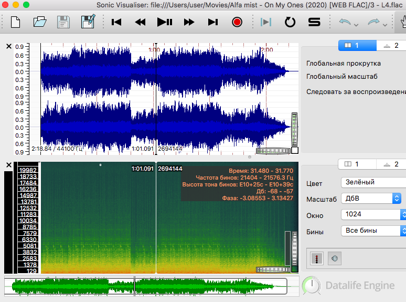Click the green overview waveform strip
406x302 pixels.
point(152,286)
